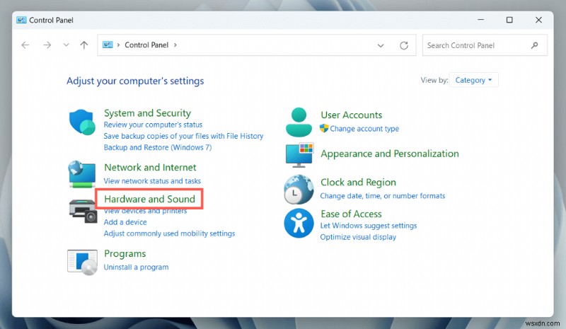Open Hardware and Sound category
Viewport: 566px width, 329px height.
(149, 199)
